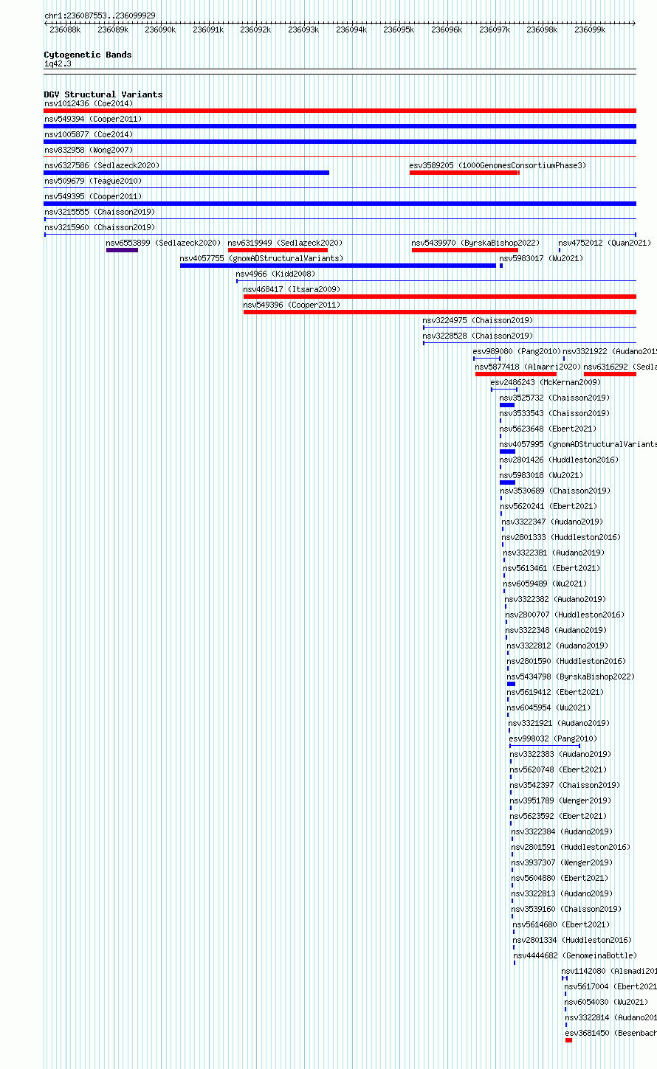Select the nsv3951789 (Wenger2019) label
Image resolution: width=657 pixels, height=1069 pixels.
click(x=561, y=800)
